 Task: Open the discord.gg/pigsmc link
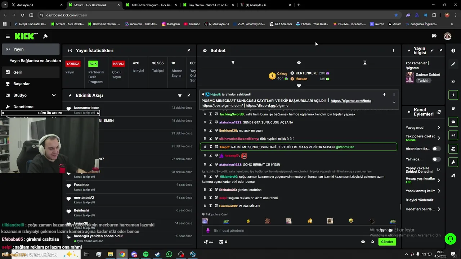click(x=267, y=106)
